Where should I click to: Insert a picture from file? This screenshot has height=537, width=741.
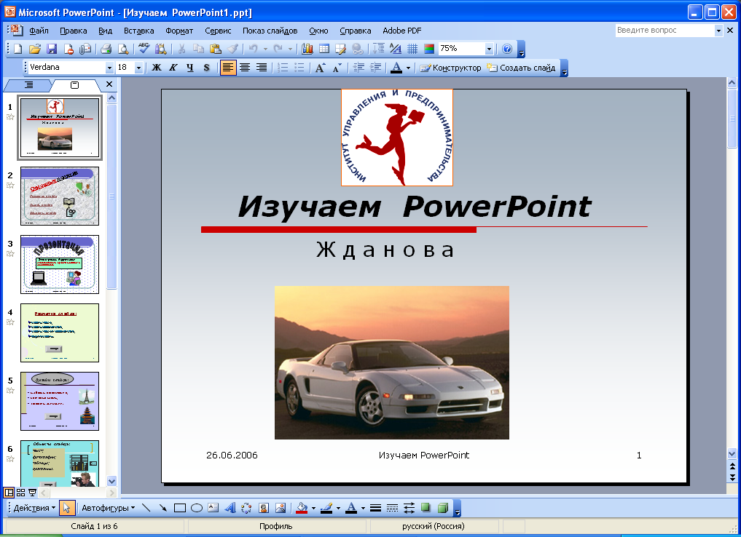(281, 508)
